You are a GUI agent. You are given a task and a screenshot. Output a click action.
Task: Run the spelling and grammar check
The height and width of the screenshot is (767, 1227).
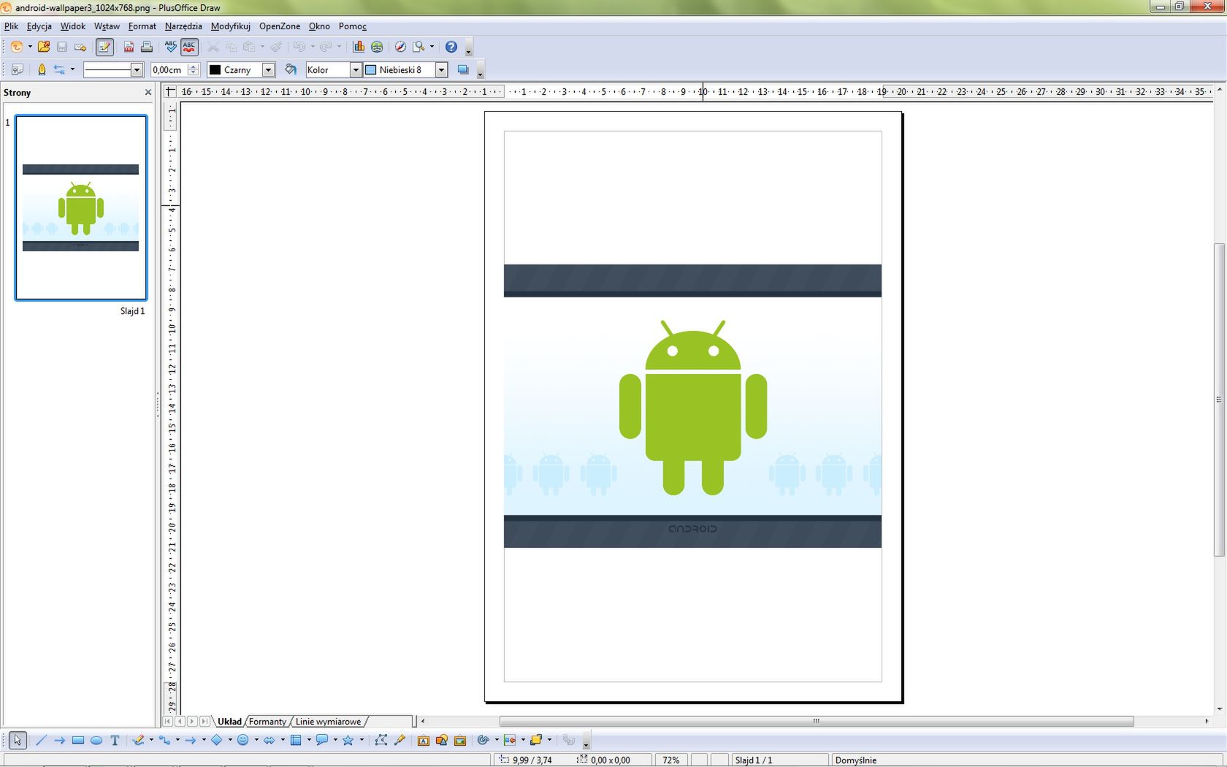coord(171,47)
